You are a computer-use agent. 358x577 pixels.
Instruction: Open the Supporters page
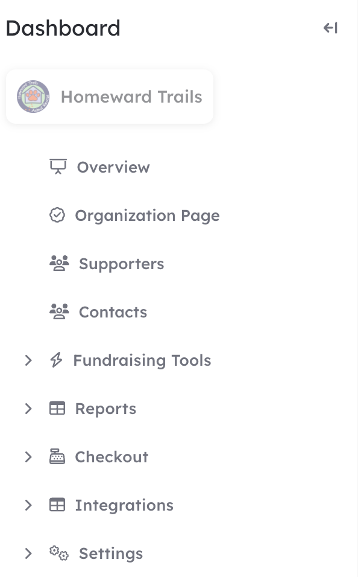(121, 264)
